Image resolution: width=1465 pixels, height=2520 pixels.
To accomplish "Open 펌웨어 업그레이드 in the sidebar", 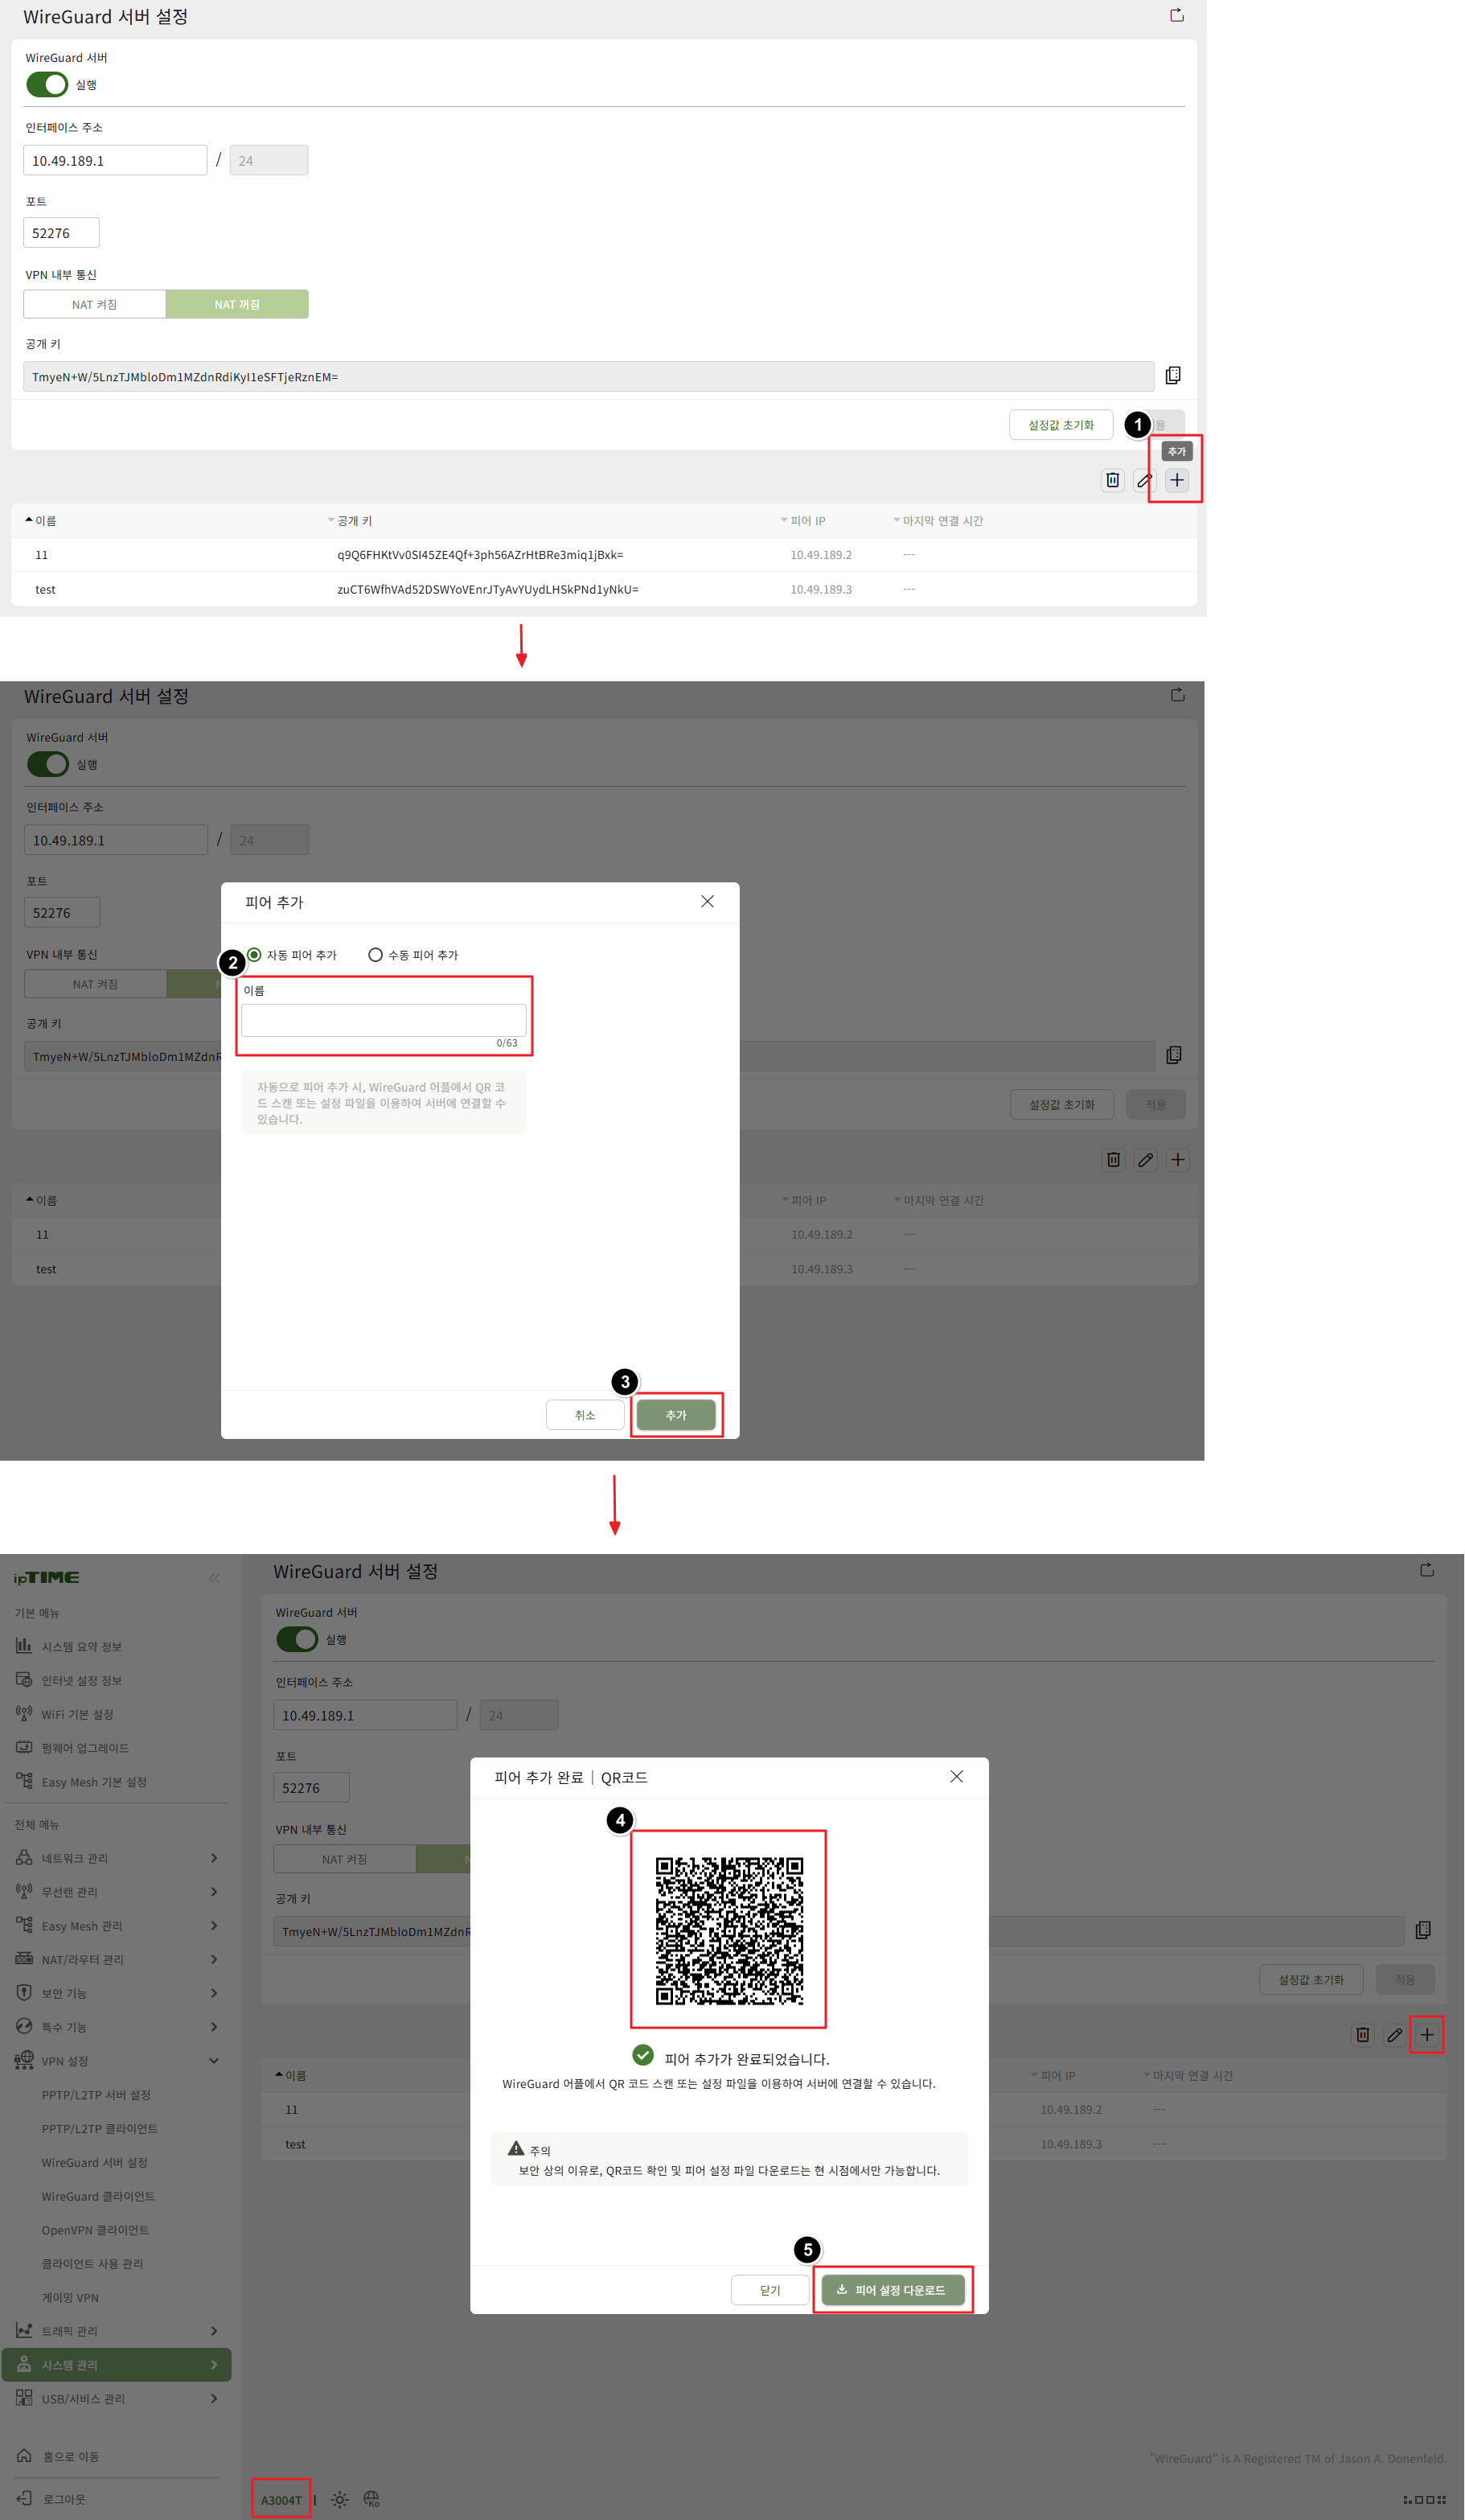I will pos(85,1748).
